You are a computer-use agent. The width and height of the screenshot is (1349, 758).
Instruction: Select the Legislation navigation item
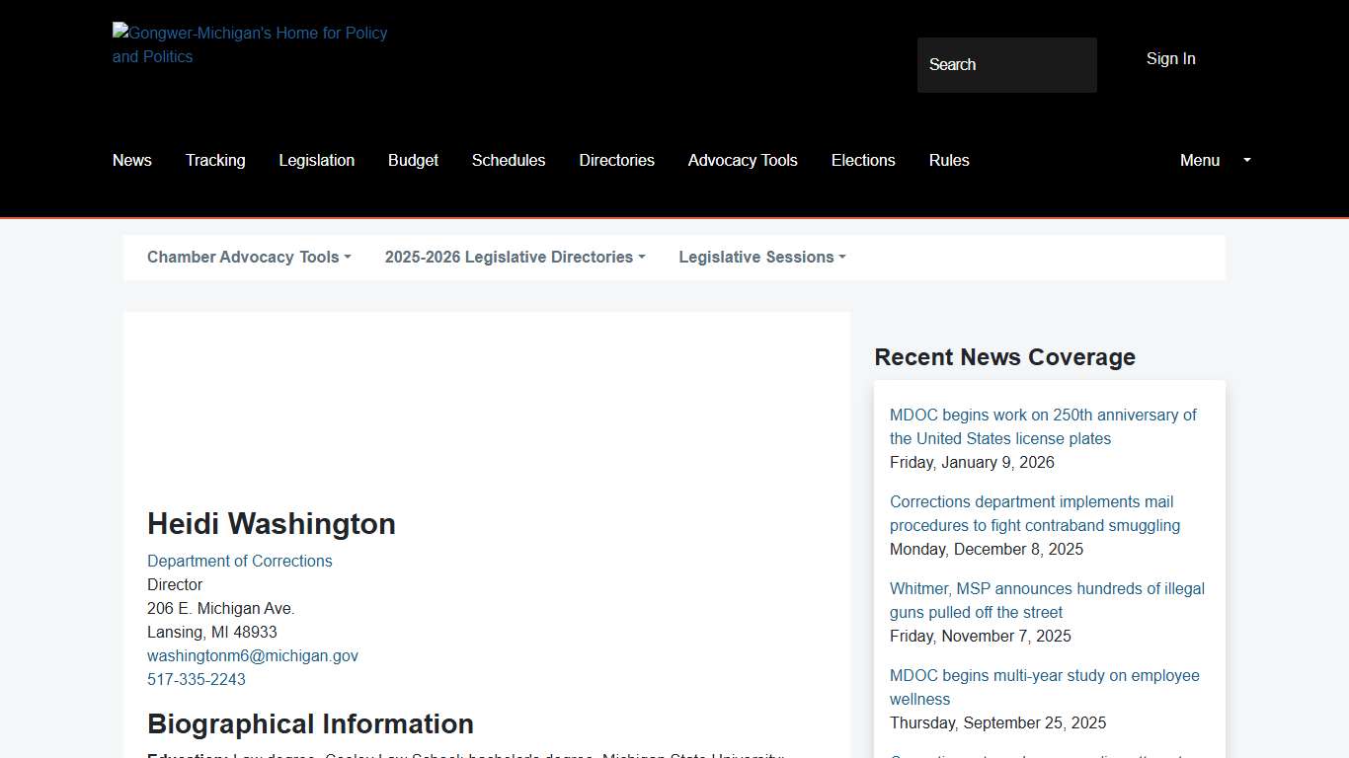pos(316,160)
